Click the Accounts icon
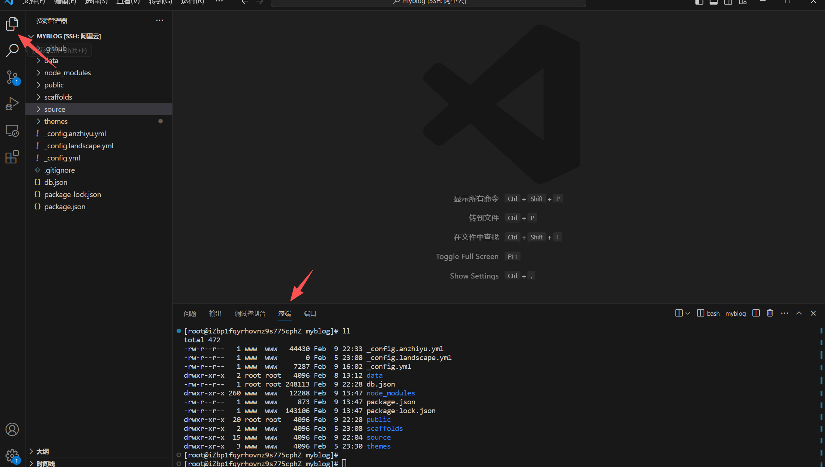 click(x=12, y=429)
